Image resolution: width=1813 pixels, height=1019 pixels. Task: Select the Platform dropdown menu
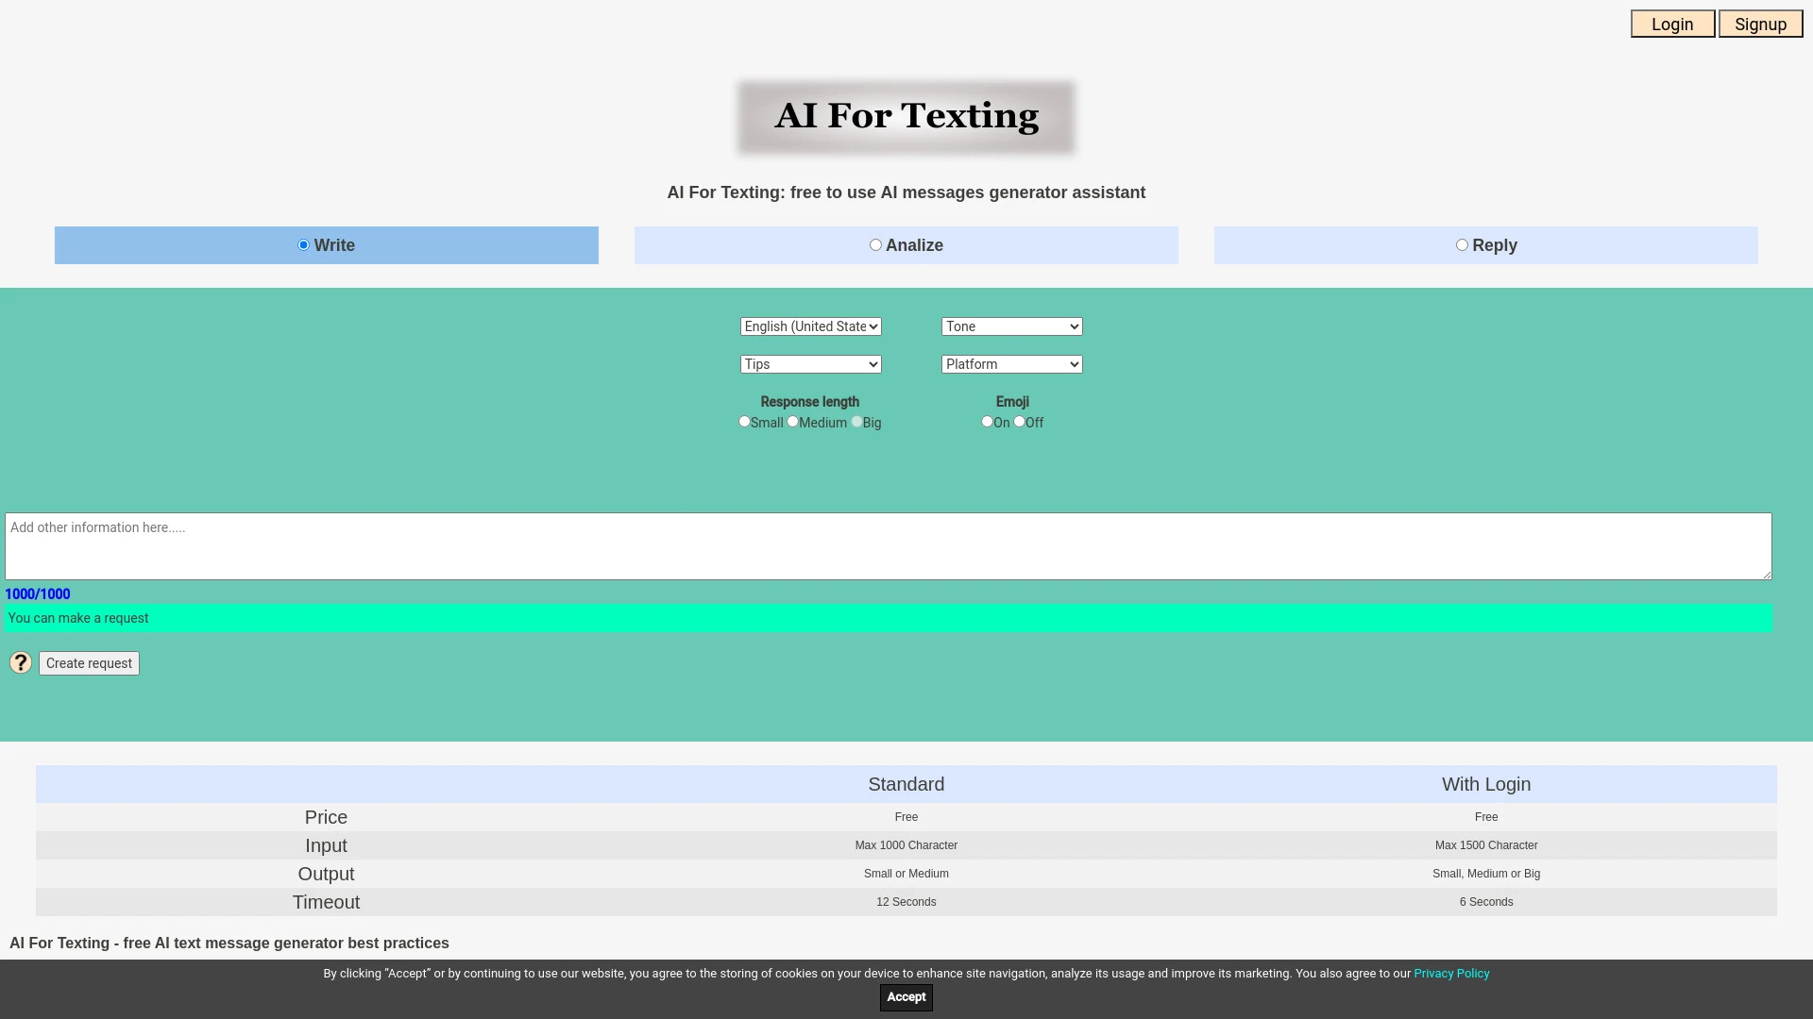[x=1011, y=363]
